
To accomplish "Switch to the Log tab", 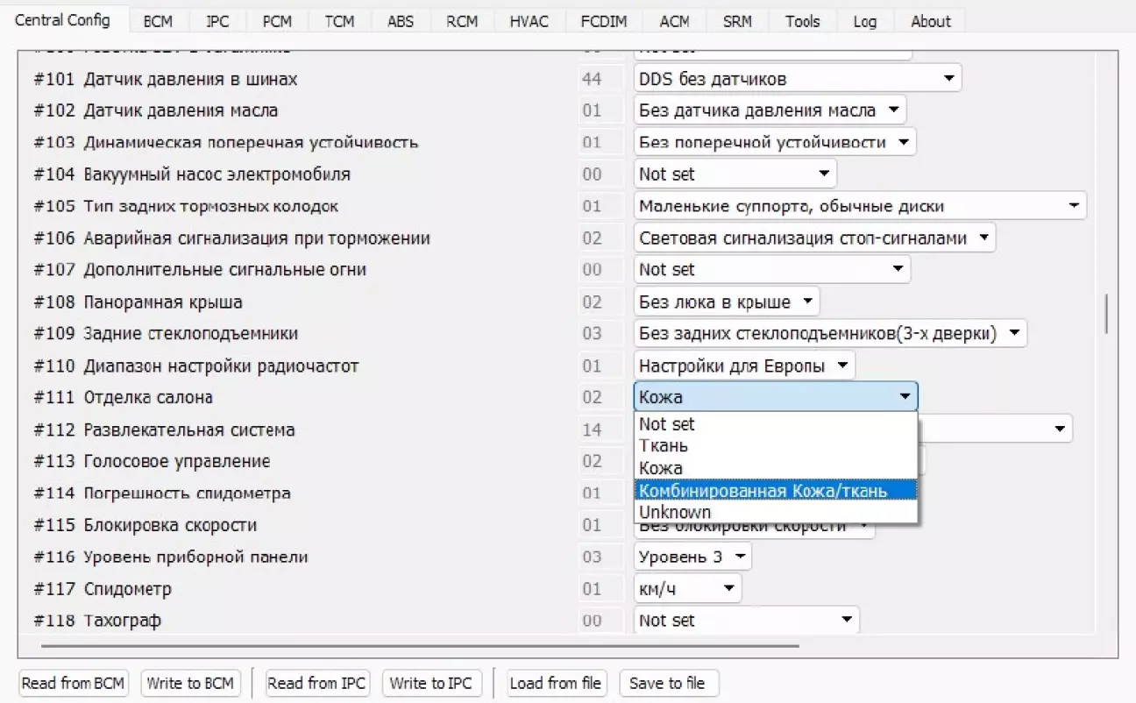I will click(864, 22).
